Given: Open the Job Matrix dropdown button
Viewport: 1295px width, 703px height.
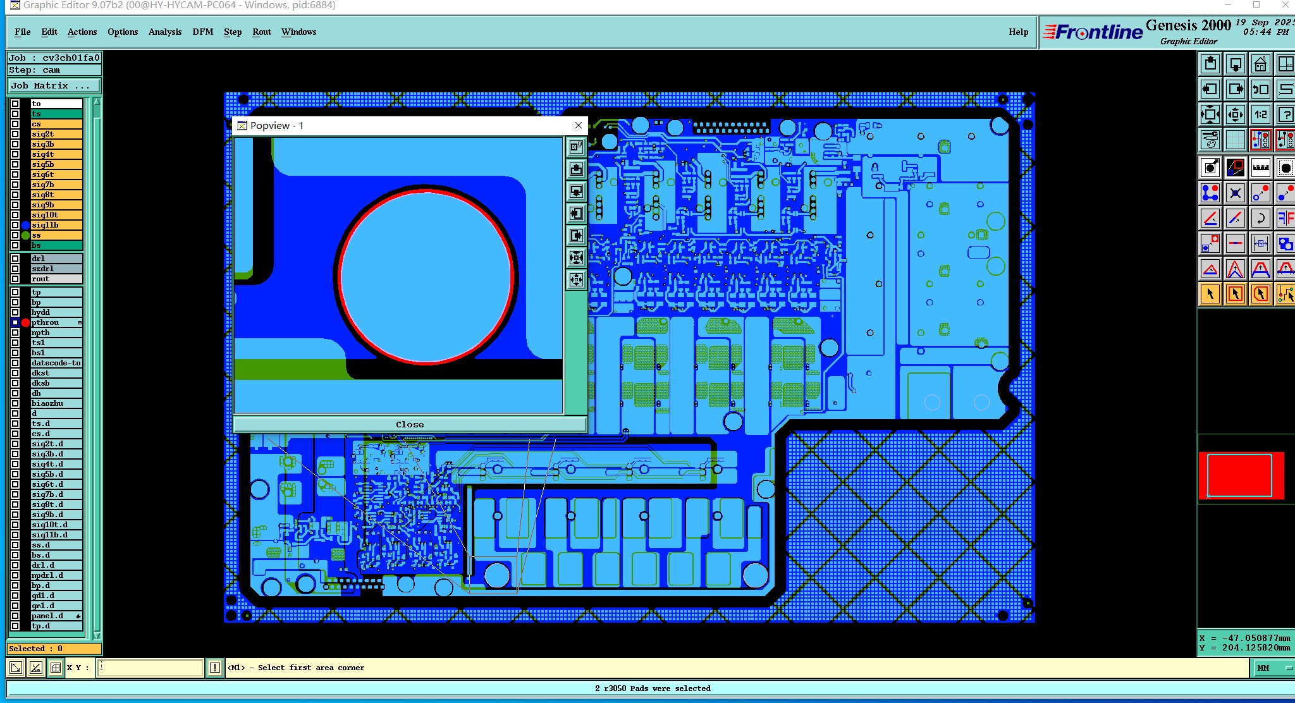Looking at the screenshot, I should (54, 85).
